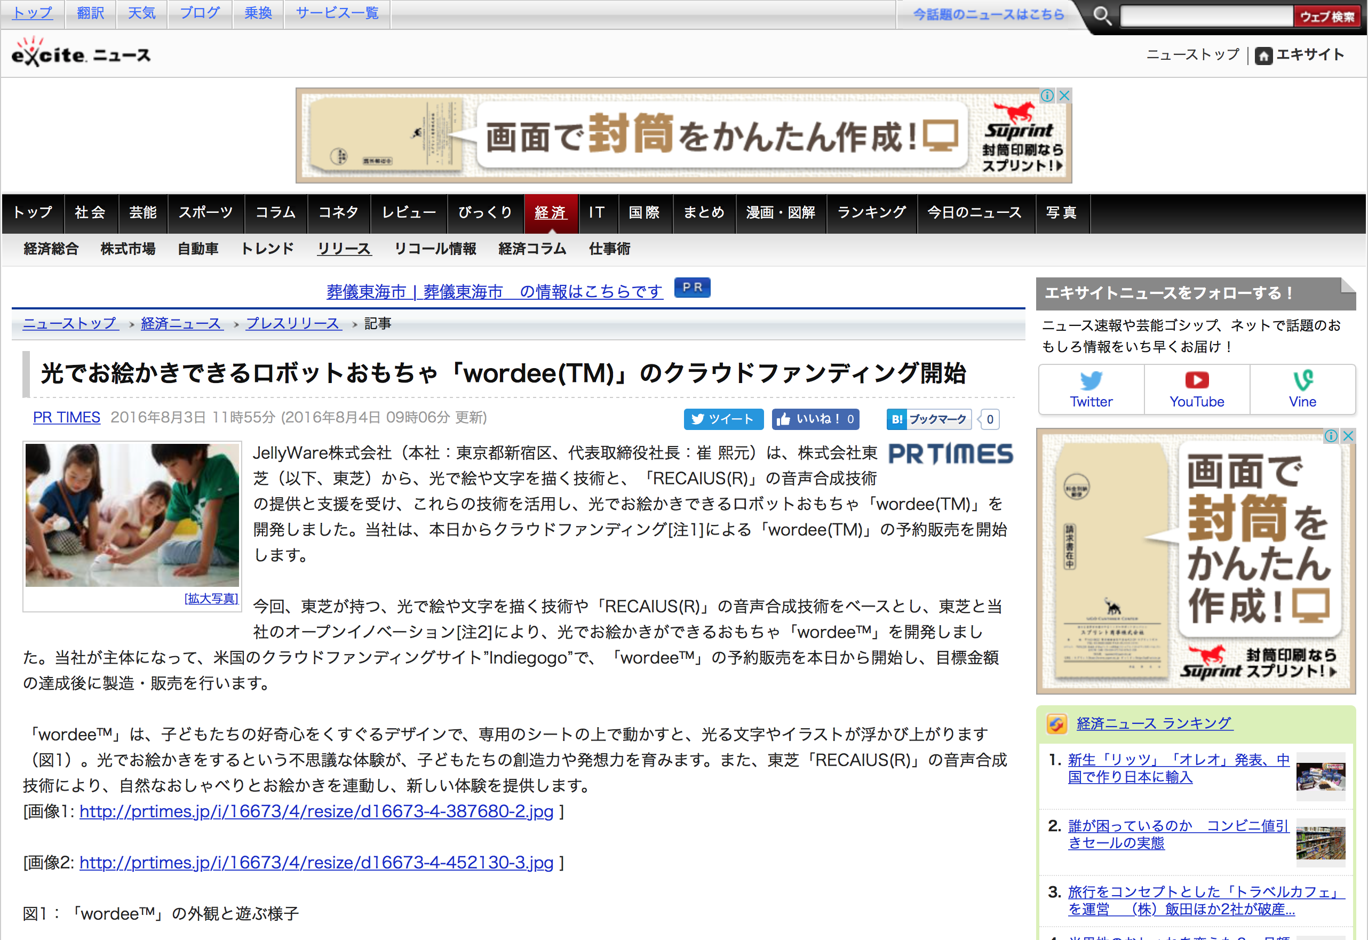1368x940 pixels.
Task: Select the 漫画・図解 tab
Action: point(780,213)
